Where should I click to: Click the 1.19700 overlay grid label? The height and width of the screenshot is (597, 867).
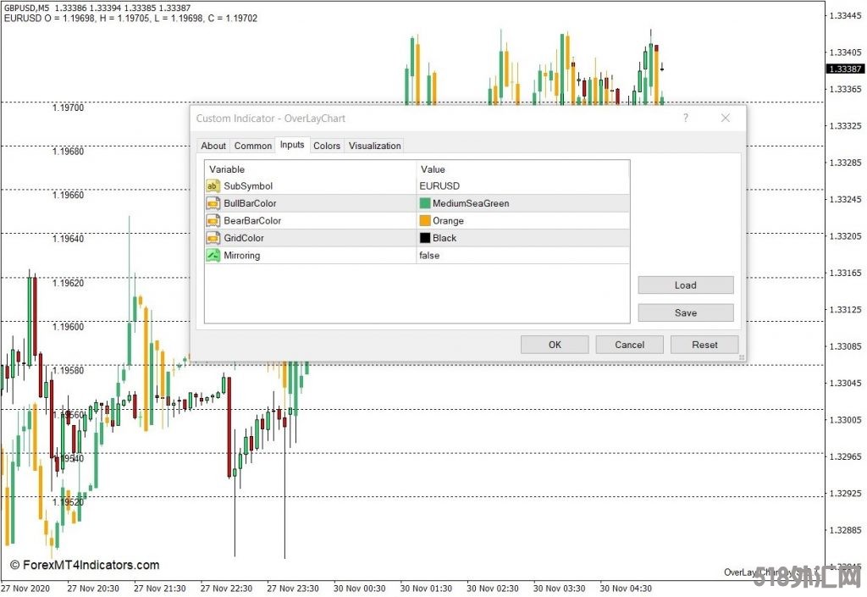pyautogui.click(x=68, y=108)
